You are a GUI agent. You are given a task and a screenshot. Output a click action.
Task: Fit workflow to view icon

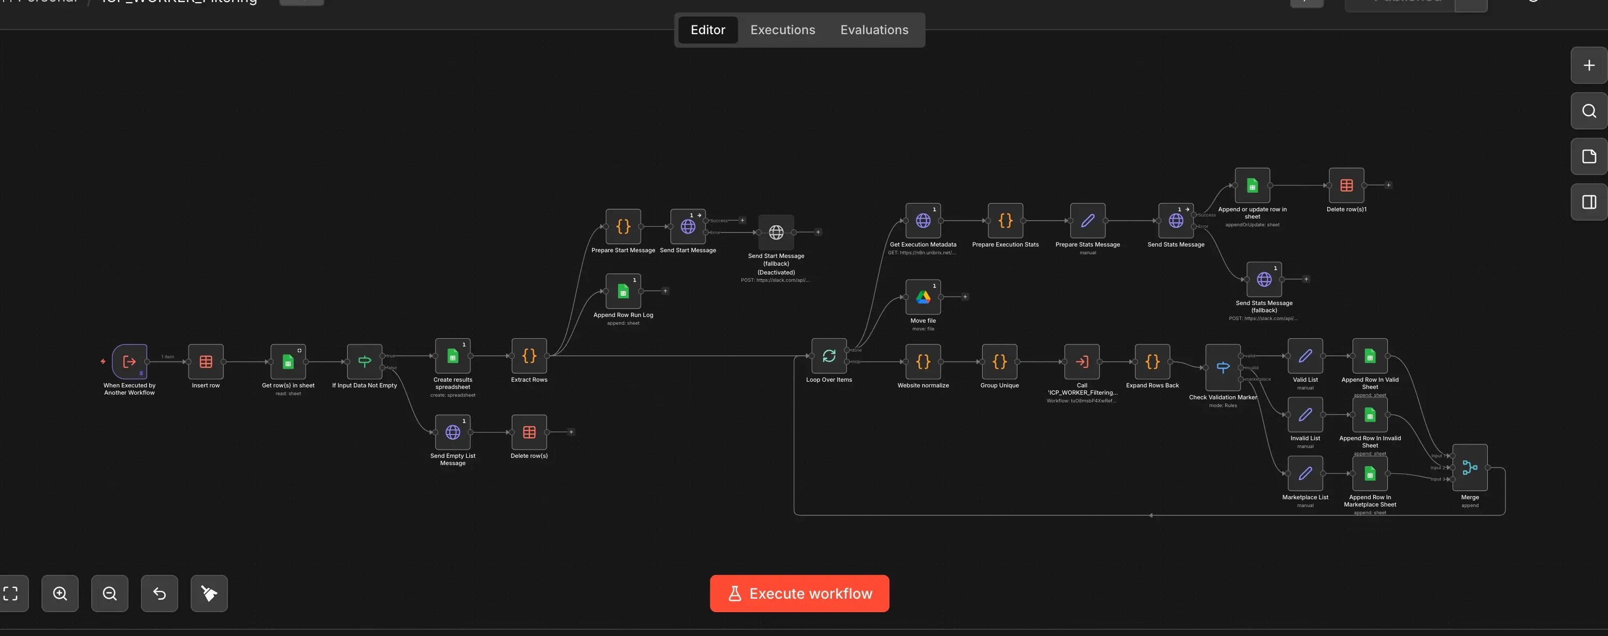[11, 593]
